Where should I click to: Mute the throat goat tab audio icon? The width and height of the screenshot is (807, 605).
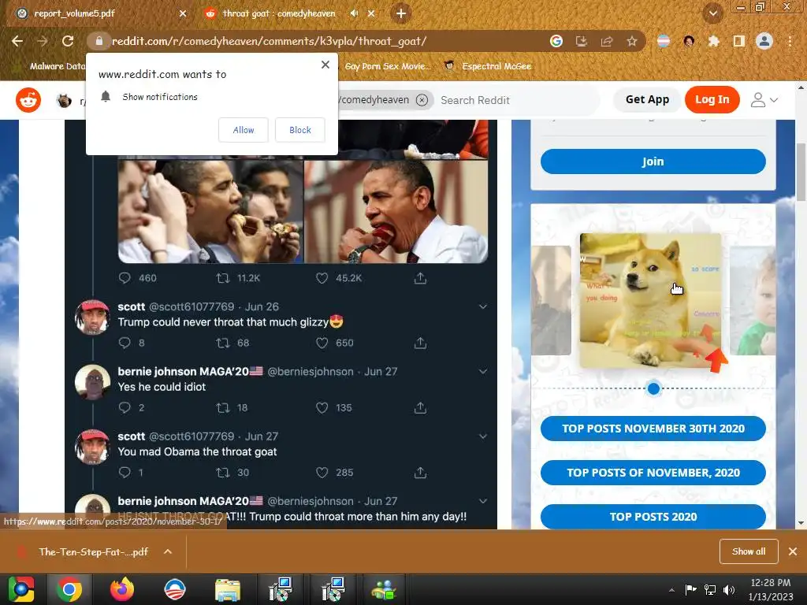point(354,13)
